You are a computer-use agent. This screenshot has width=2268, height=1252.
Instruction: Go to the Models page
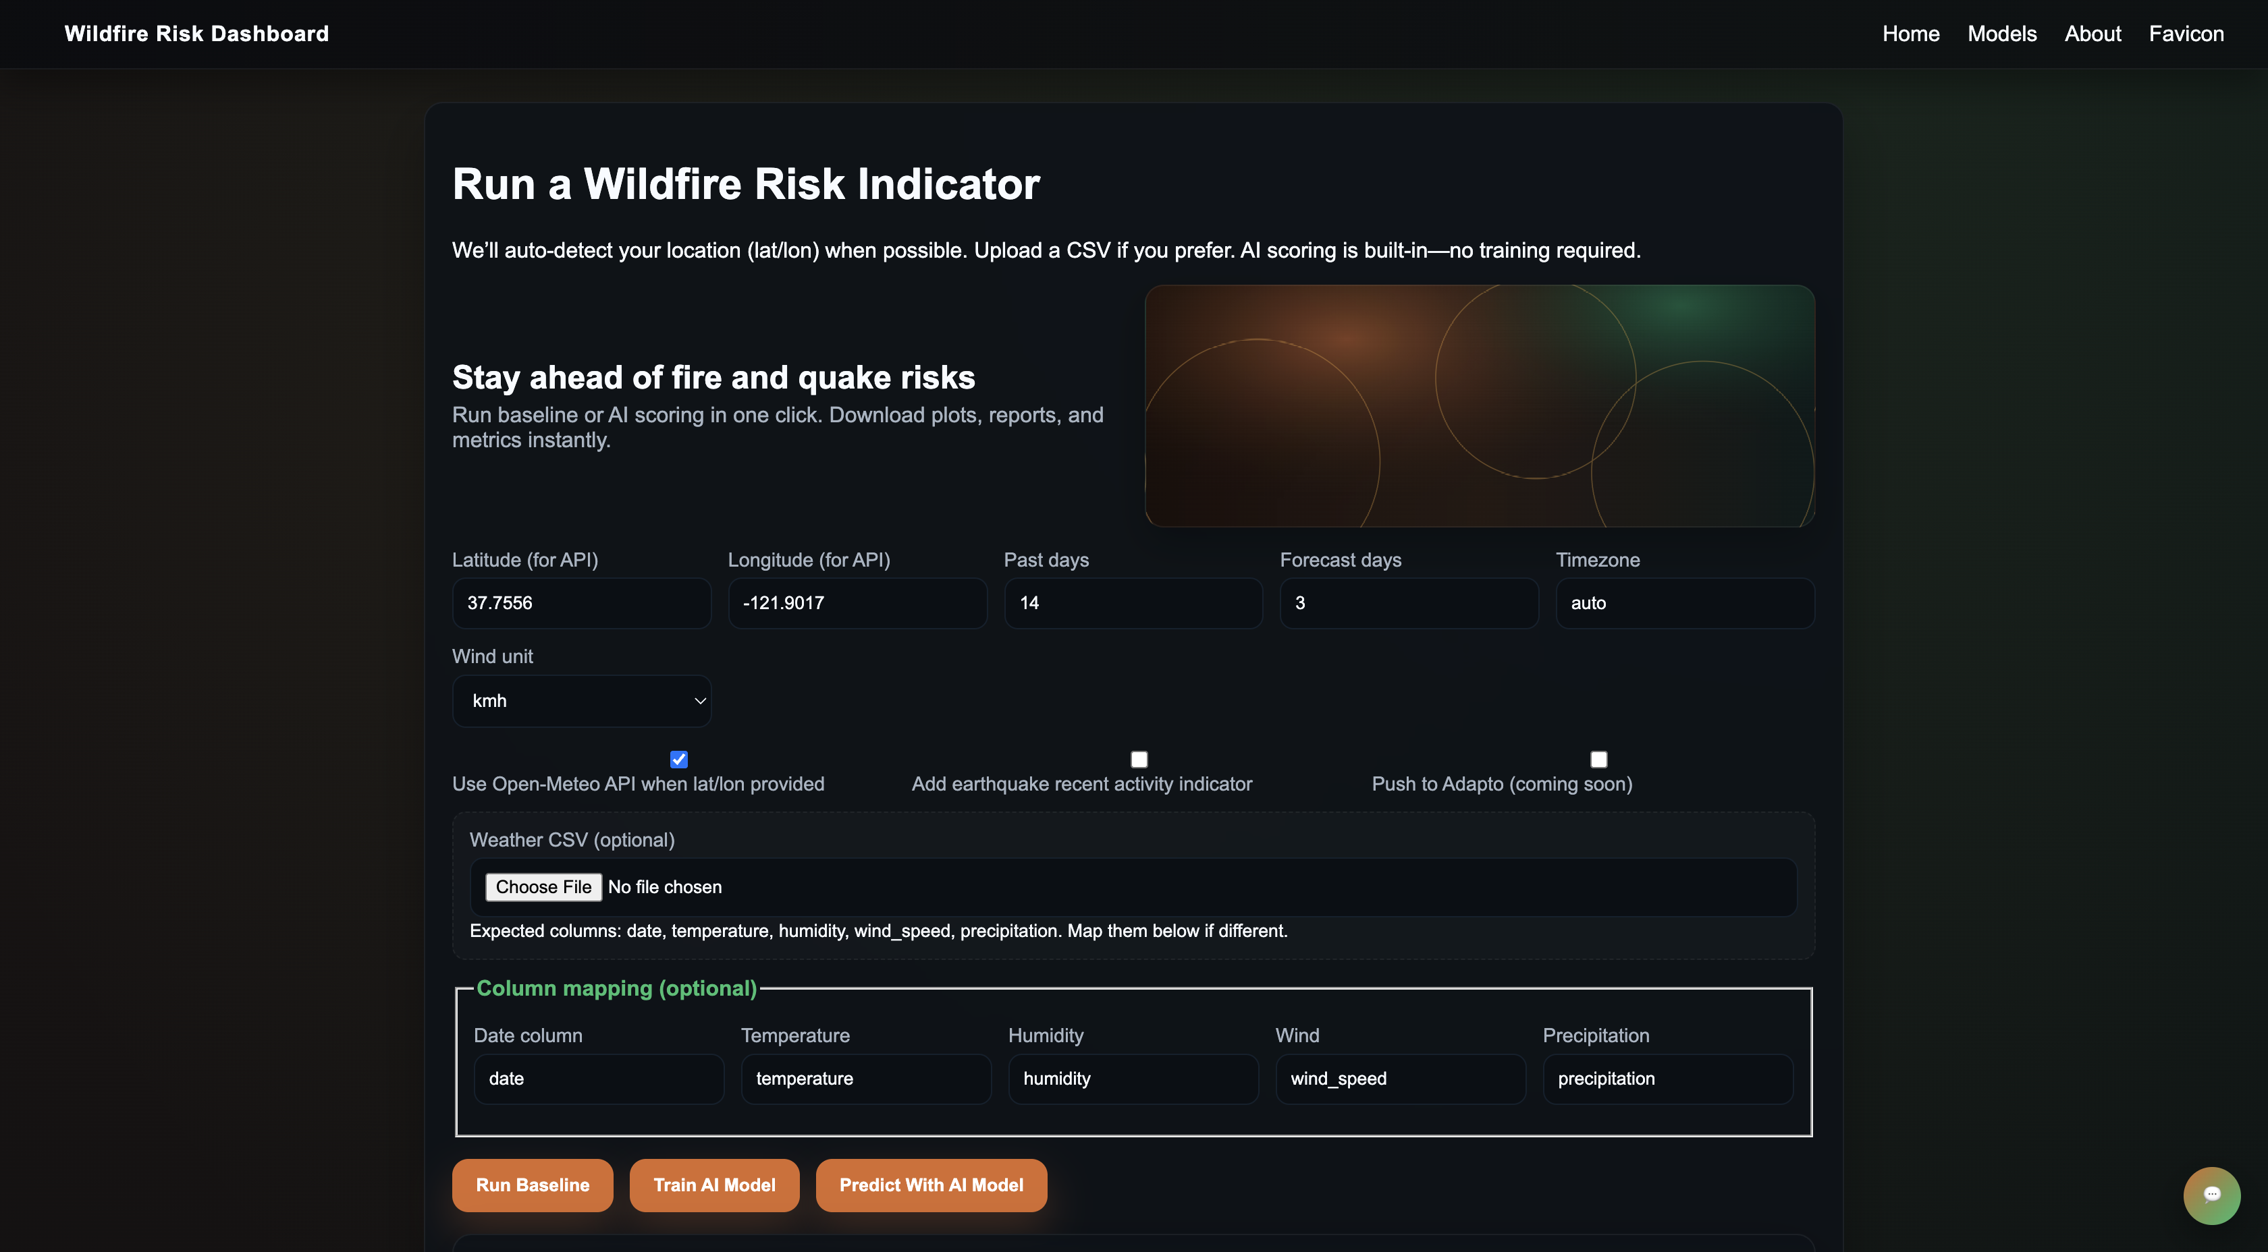tap(2001, 34)
